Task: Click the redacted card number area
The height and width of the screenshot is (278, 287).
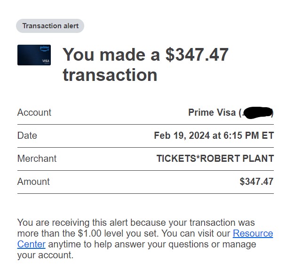Action: click(258, 113)
